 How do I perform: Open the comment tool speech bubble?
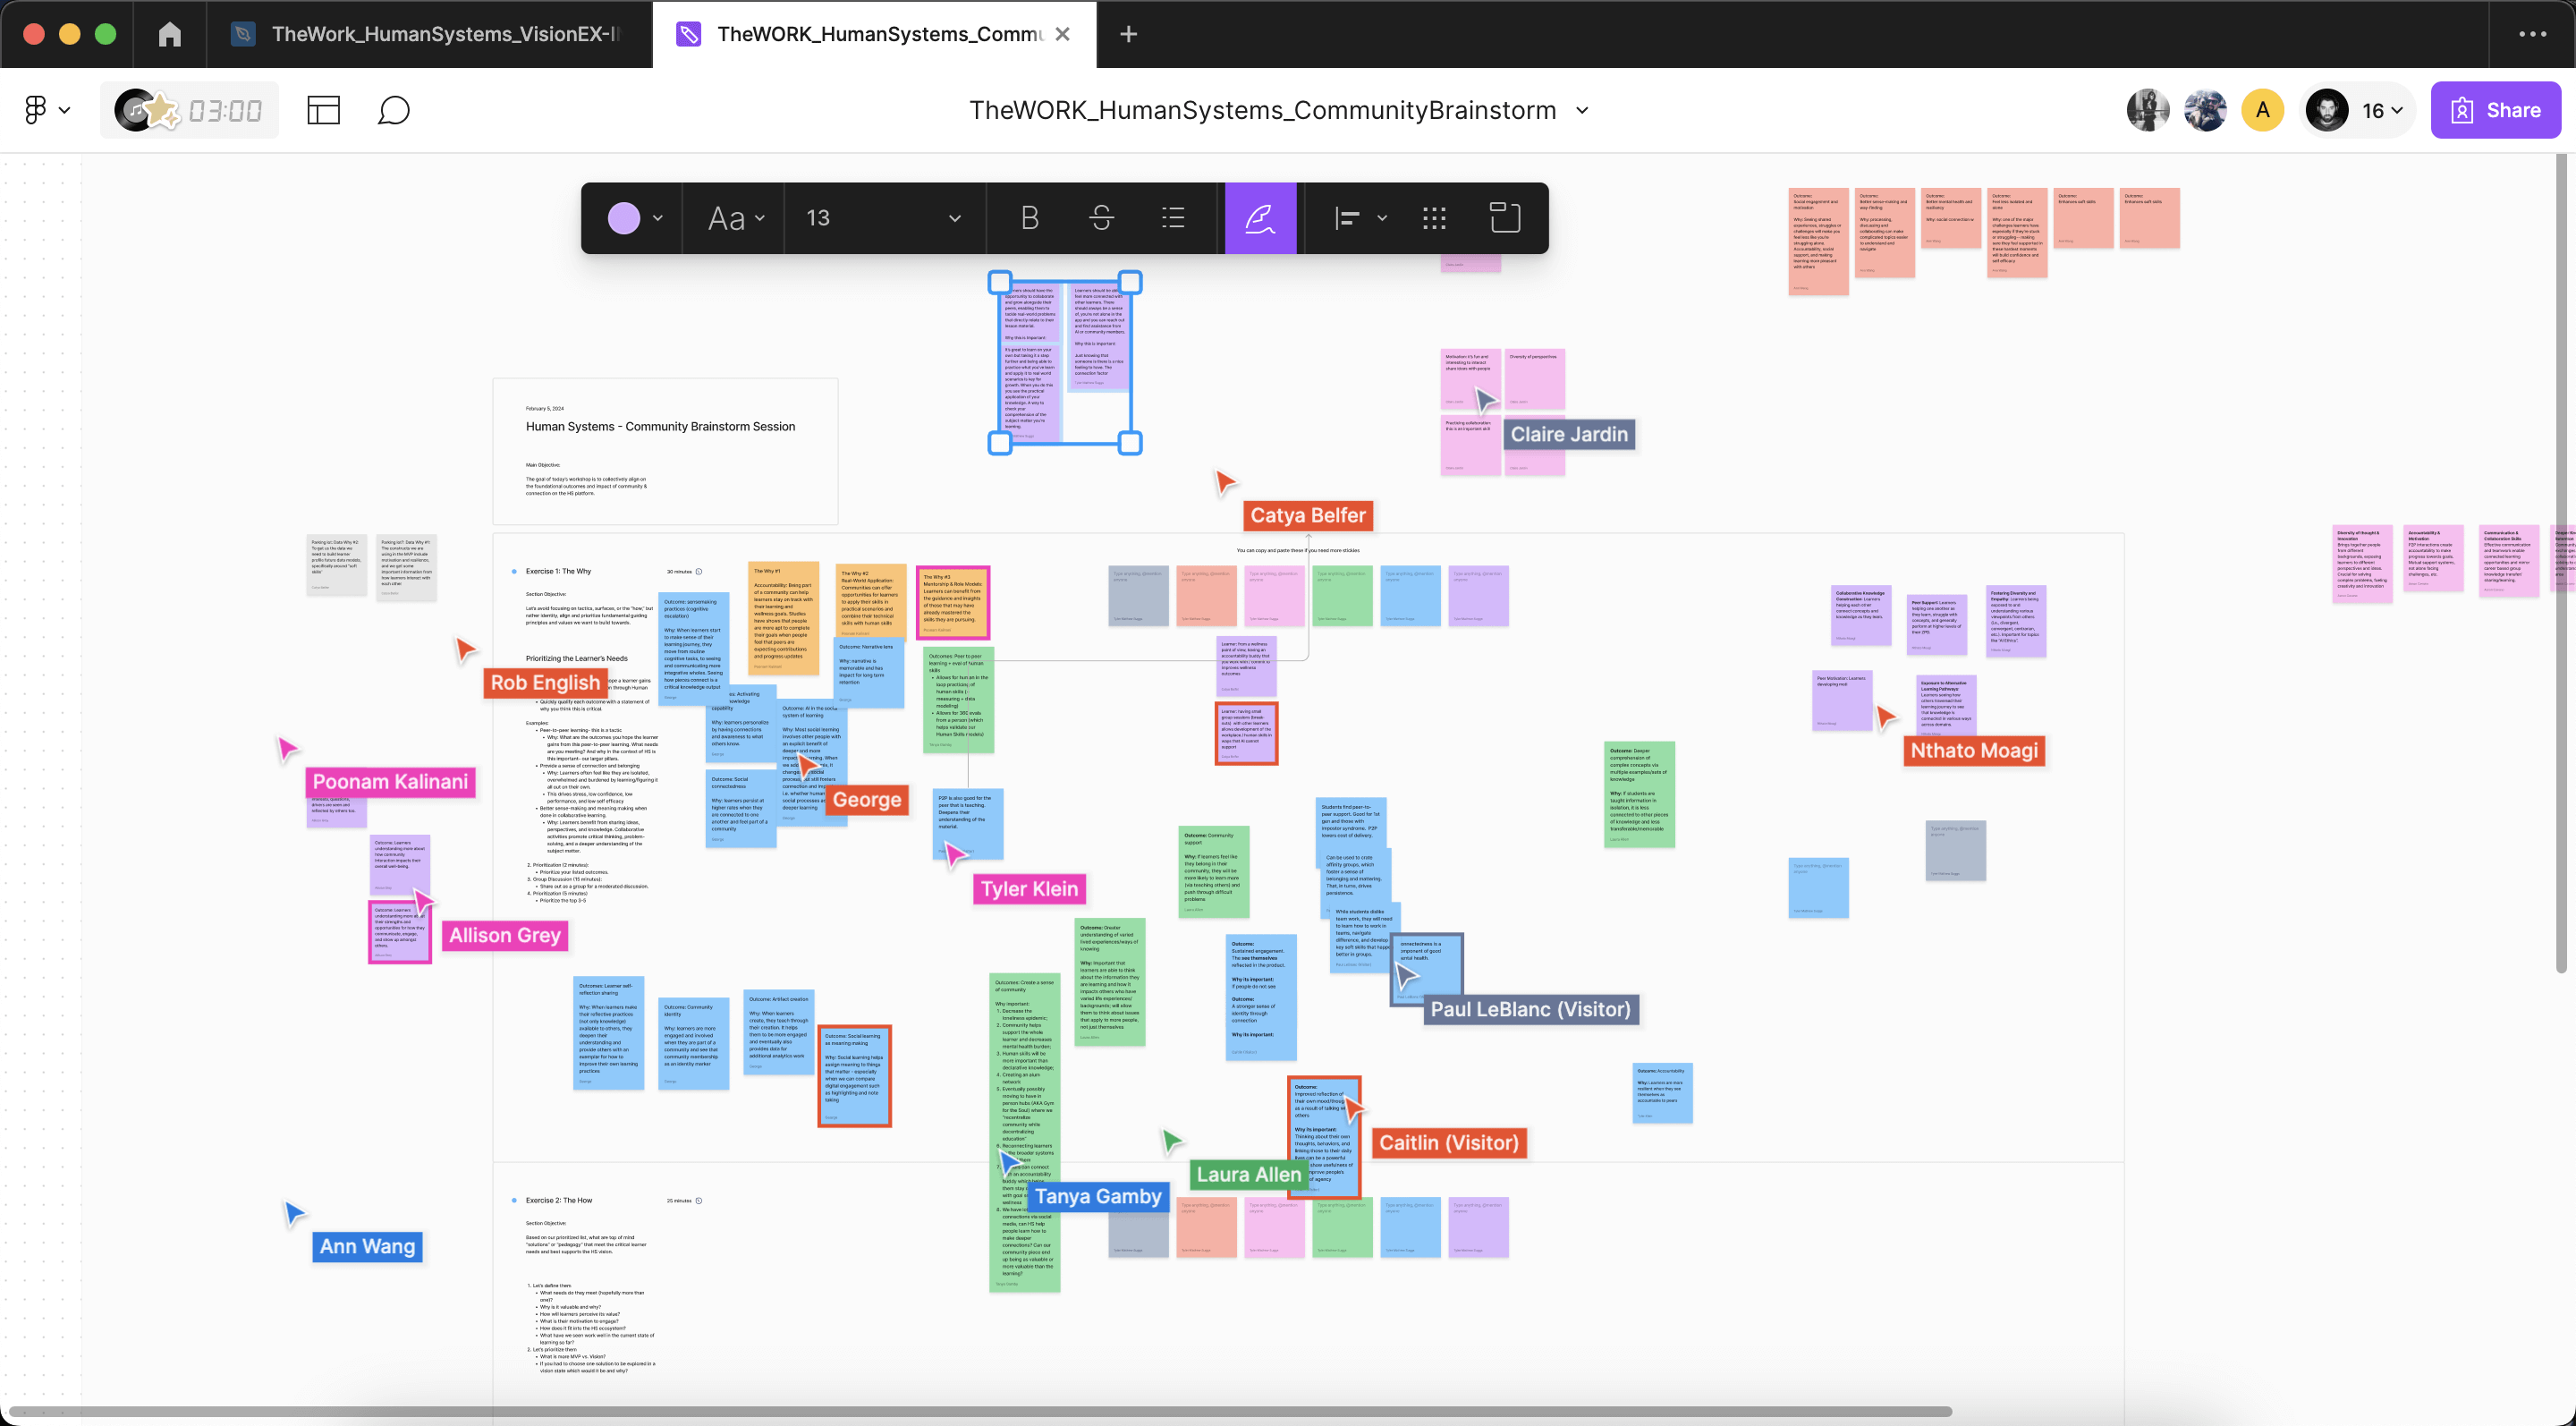click(x=393, y=110)
